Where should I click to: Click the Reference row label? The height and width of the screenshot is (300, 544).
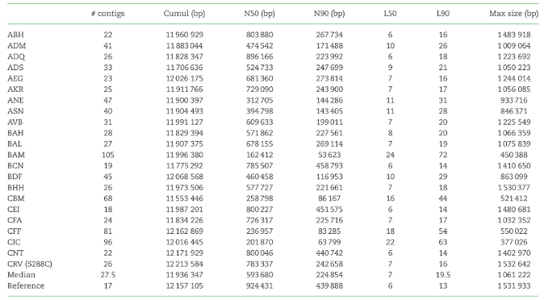(26, 285)
